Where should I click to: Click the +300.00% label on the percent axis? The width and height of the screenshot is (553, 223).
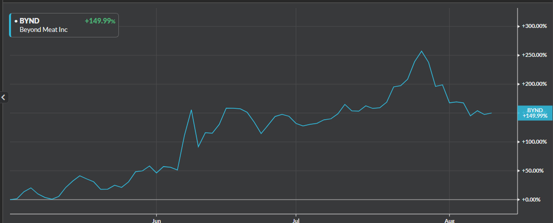(x=534, y=26)
